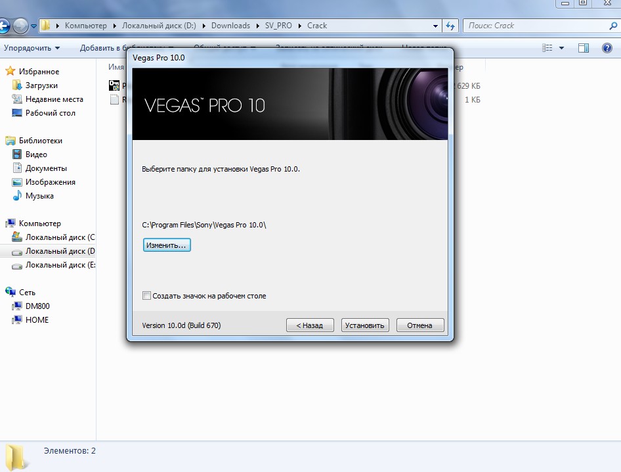The image size is (621, 472).
Task: Click the Version 10.0d (Build 670) text
Action: click(181, 325)
